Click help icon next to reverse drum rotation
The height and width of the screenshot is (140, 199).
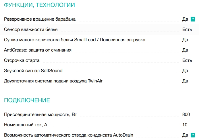pos(193,19)
